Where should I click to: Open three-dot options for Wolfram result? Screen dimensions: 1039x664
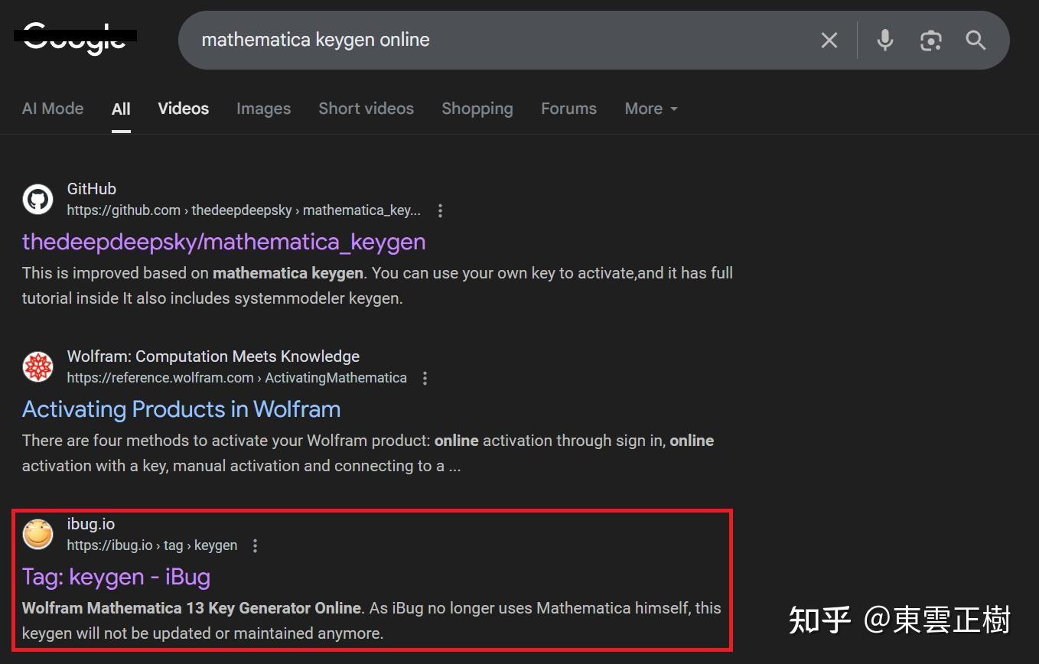425,378
